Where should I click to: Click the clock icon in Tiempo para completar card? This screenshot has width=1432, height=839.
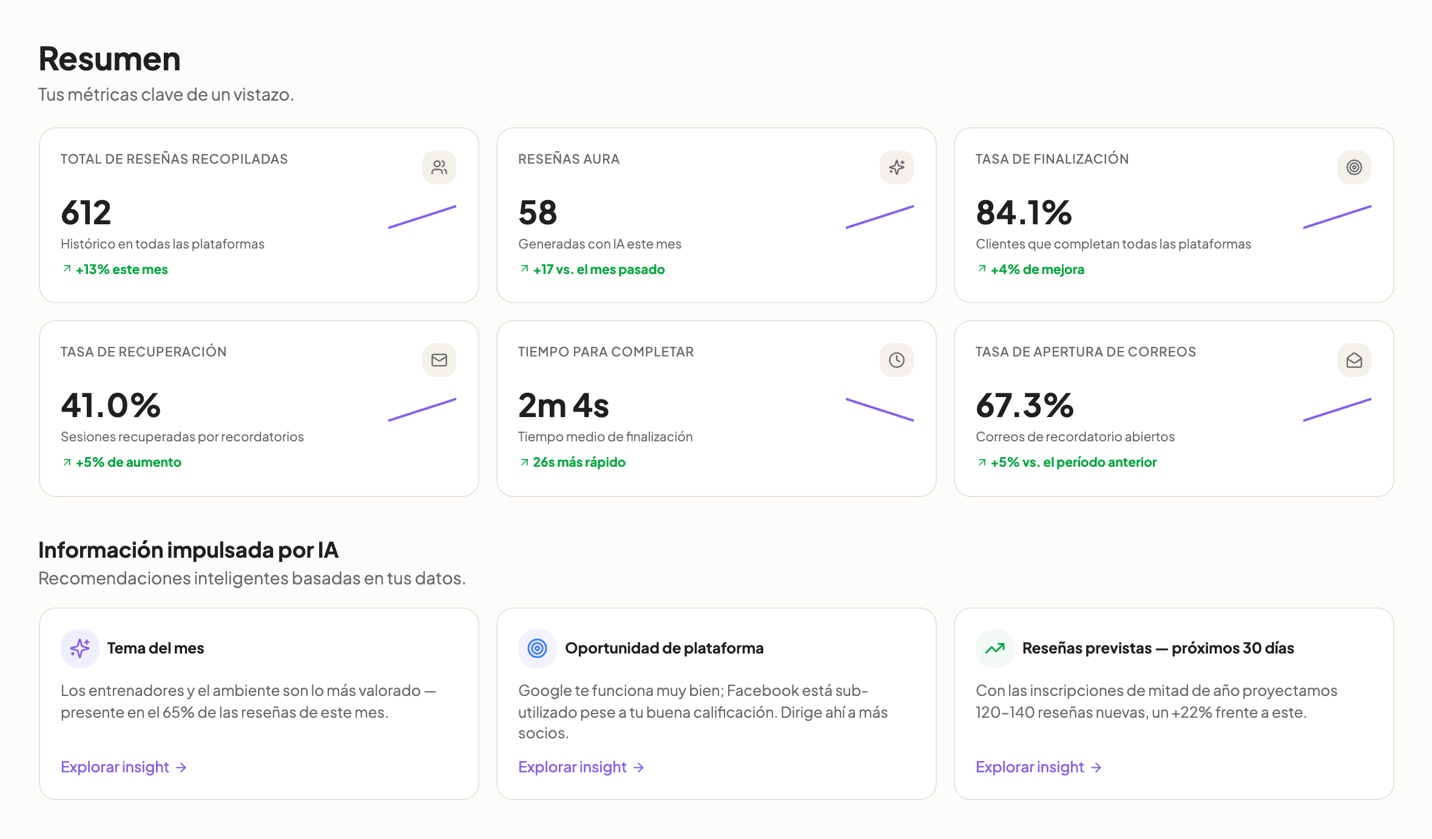pyautogui.click(x=897, y=360)
